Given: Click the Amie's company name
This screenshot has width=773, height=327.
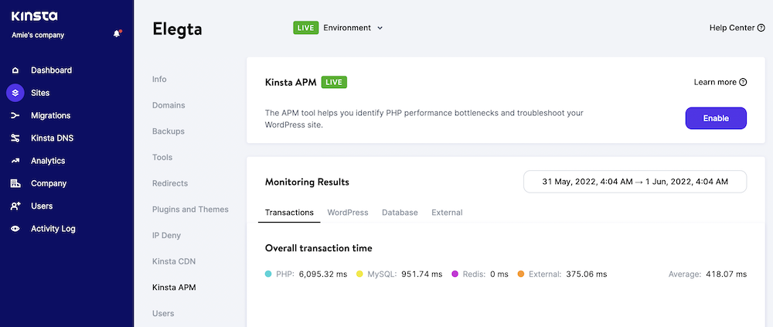Looking at the screenshot, I should (x=37, y=36).
